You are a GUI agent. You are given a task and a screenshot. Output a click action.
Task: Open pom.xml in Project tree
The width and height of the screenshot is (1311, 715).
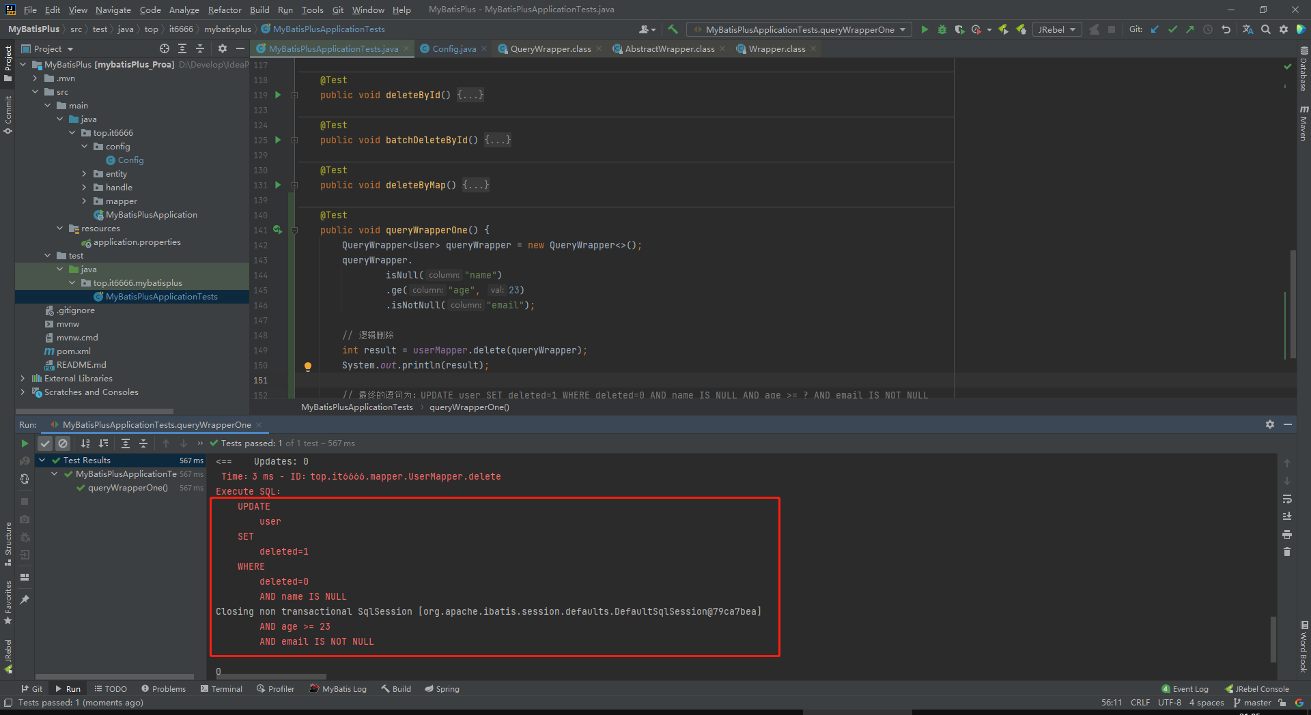click(x=74, y=351)
